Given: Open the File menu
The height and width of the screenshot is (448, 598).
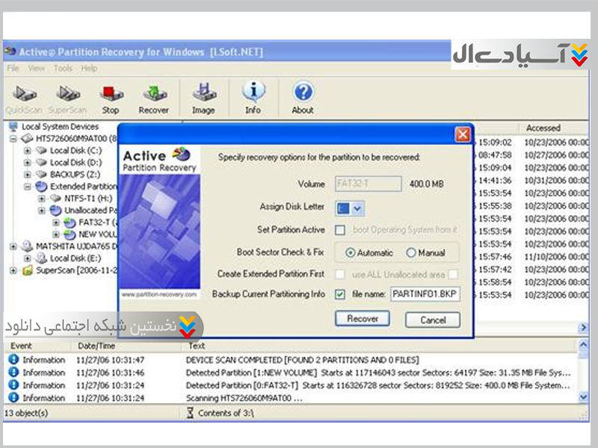Looking at the screenshot, I should tap(13, 69).
